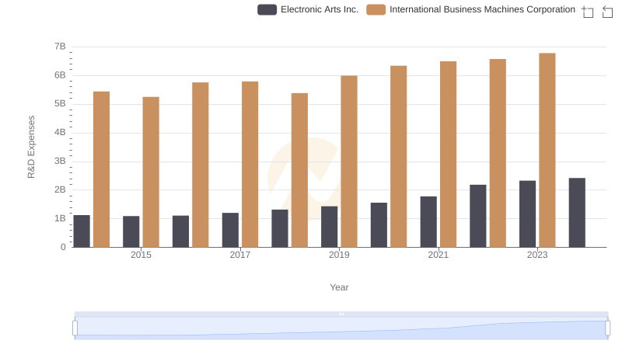Screen dimensions: 622x358
Task: Click the 6B y-axis label
Action: pos(60,75)
